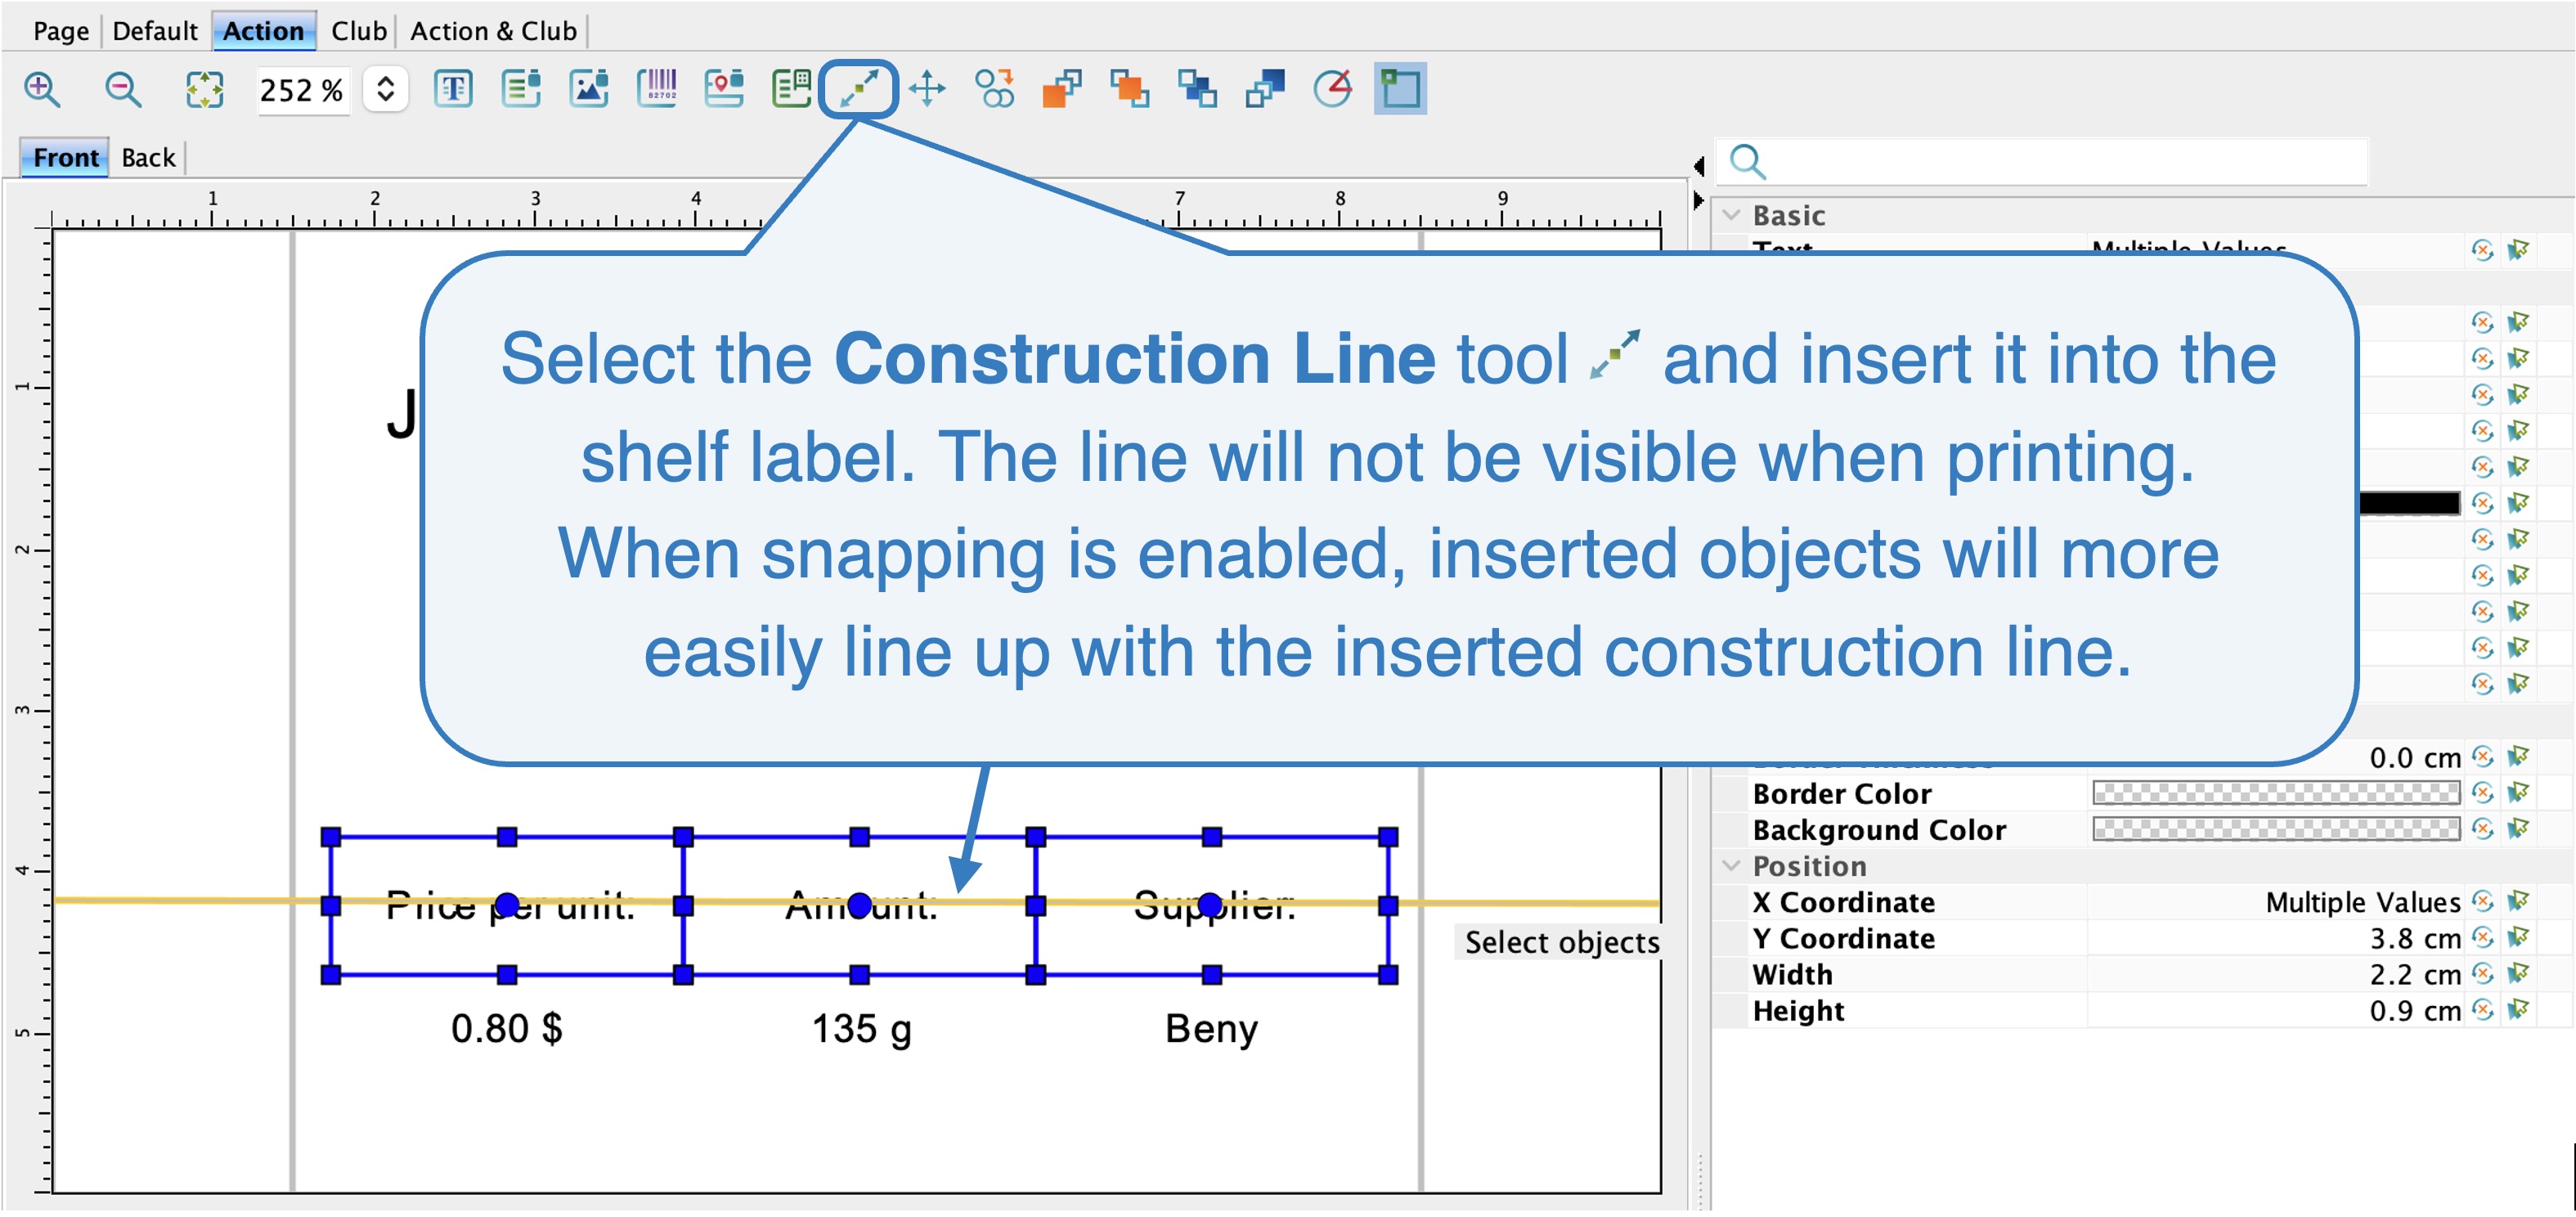Viewport: 2576px width, 1217px height.
Task: Toggle the highlighted frame snapping button
Action: pos(1400,90)
